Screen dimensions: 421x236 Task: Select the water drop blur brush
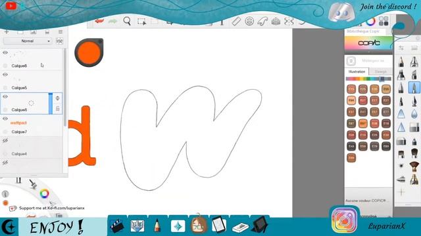tap(414, 113)
